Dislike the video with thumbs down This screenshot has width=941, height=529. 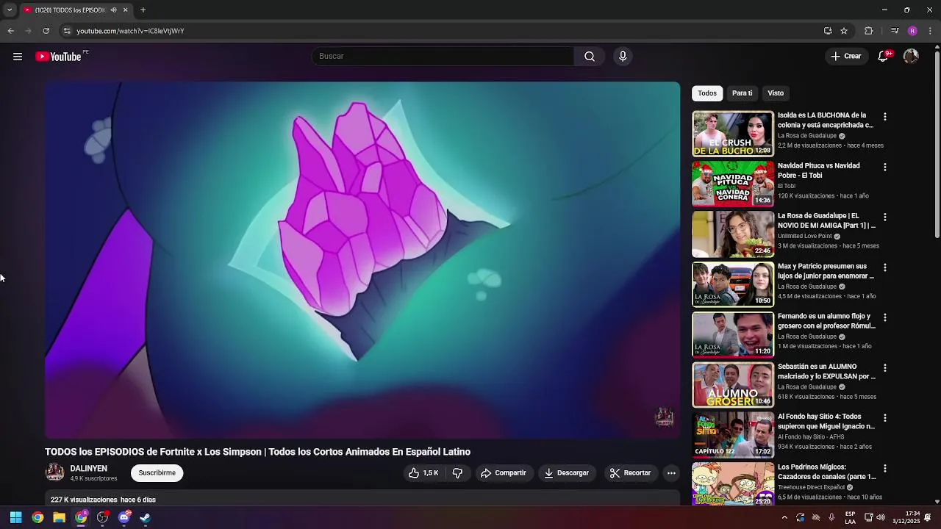tap(457, 473)
